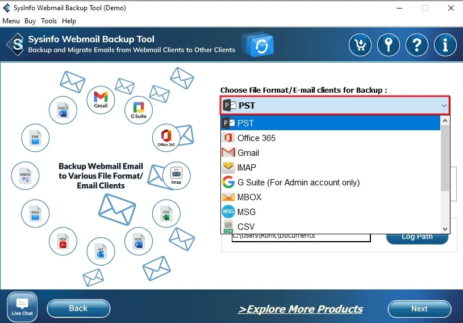
Task: Click the dropdown list scroll up arrow
Action: pyautogui.click(x=445, y=121)
